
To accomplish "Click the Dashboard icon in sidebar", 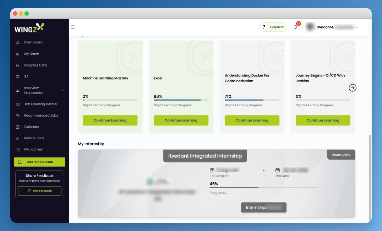I will click(18, 43).
